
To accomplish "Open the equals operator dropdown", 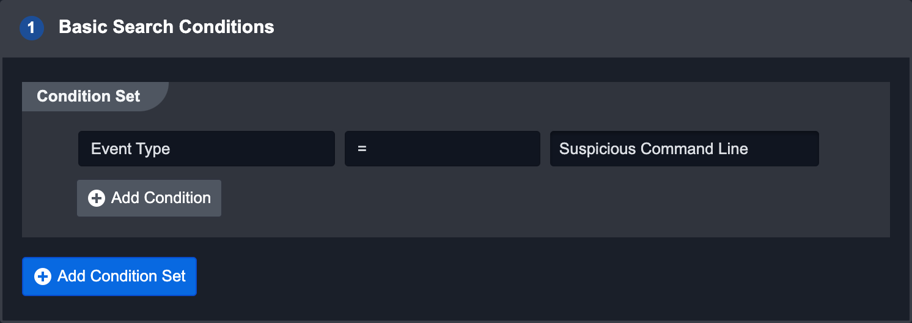I will tap(442, 149).
